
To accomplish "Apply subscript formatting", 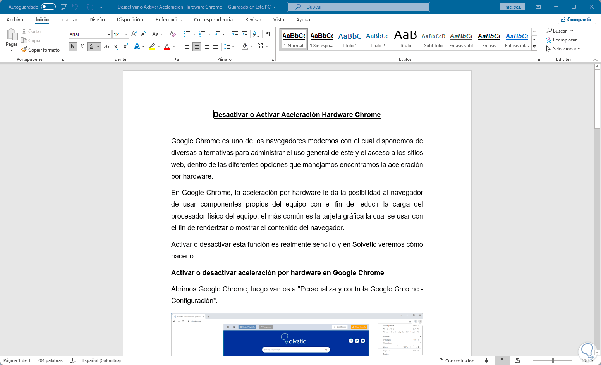I will (116, 46).
